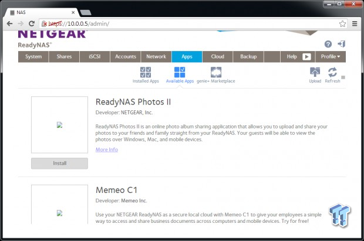Open More Info for ReadyNAS Photos II
The width and height of the screenshot is (364, 241).
coord(107,150)
